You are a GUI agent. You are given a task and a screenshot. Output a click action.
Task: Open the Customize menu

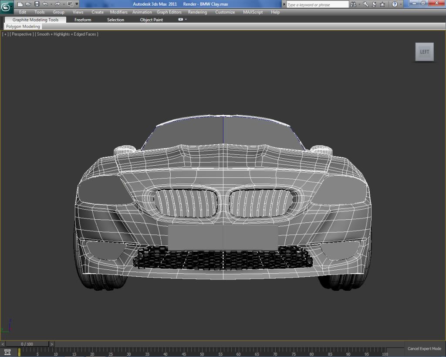pyautogui.click(x=225, y=12)
